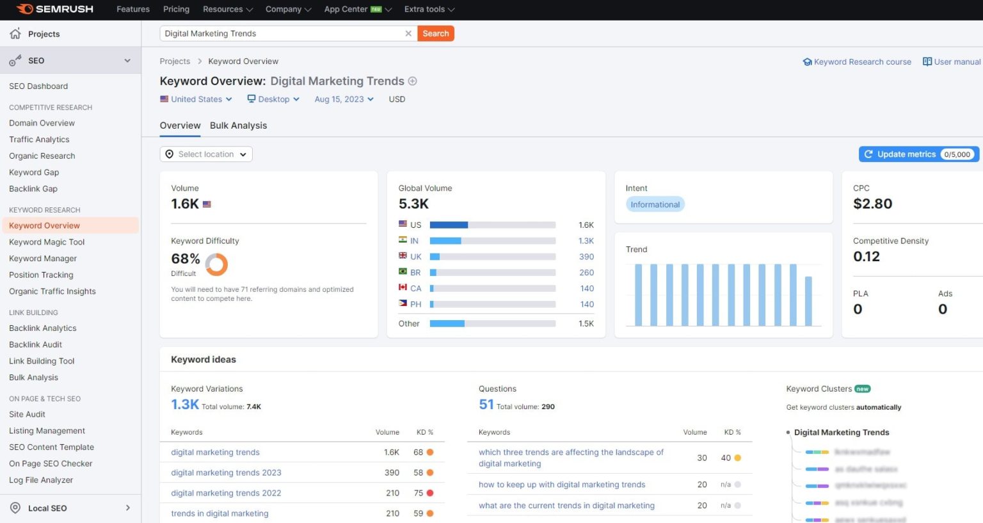This screenshot has width=983, height=523.
Task: Collapse the SEO sidebar section
Action: coord(127,61)
